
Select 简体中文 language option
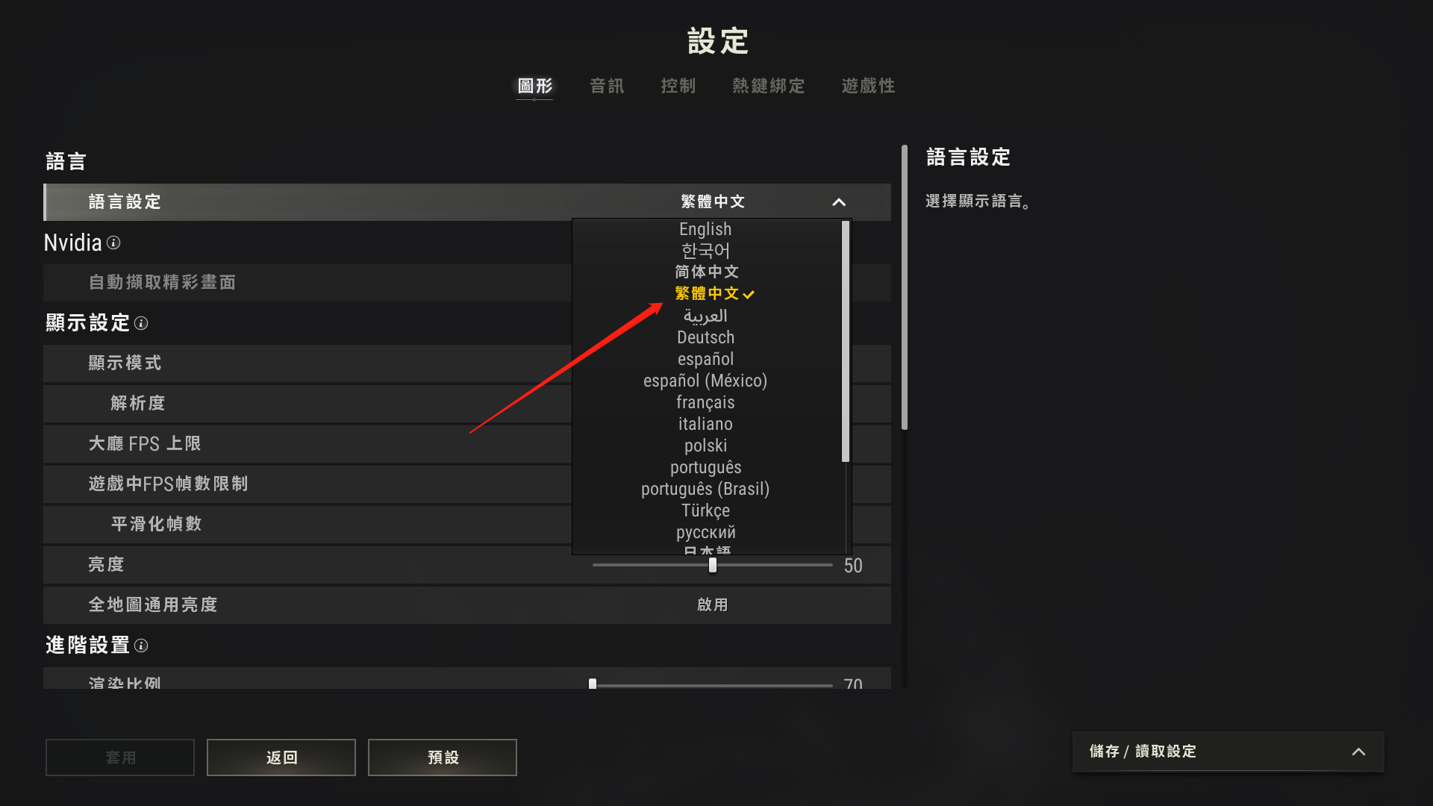706,272
